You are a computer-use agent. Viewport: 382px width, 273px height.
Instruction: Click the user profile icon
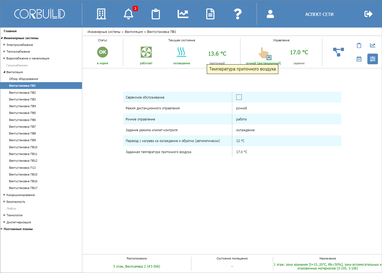(270, 14)
